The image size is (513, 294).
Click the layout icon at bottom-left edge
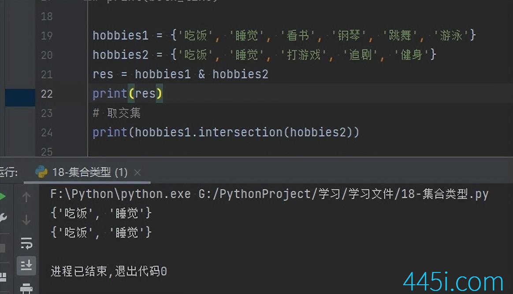point(3,277)
